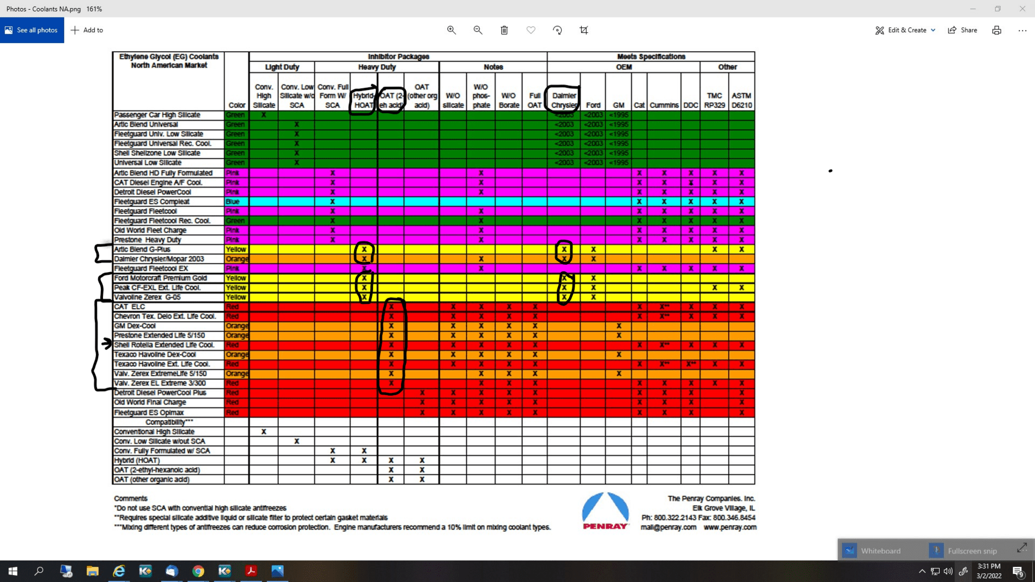Share this photo
The width and height of the screenshot is (1035, 582).
[x=963, y=30]
